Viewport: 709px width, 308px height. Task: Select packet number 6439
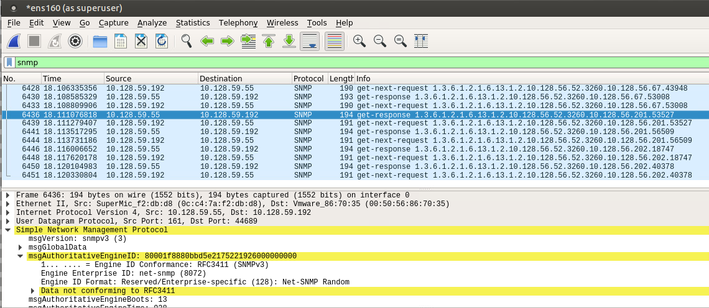pyautogui.click(x=354, y=124)
